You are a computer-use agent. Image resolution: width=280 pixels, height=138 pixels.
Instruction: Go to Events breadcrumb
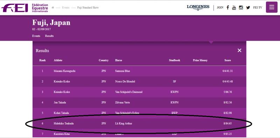(66, 7)
